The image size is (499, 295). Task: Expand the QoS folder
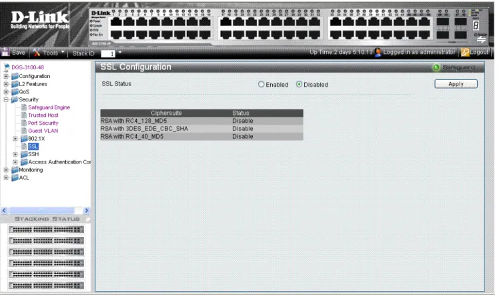6,92
